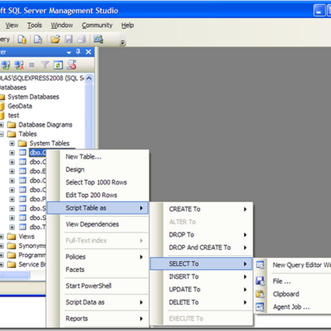Choose New Query Editor Window icon
This screenshot has height=331, width=331.
click(x=260, y=265)
